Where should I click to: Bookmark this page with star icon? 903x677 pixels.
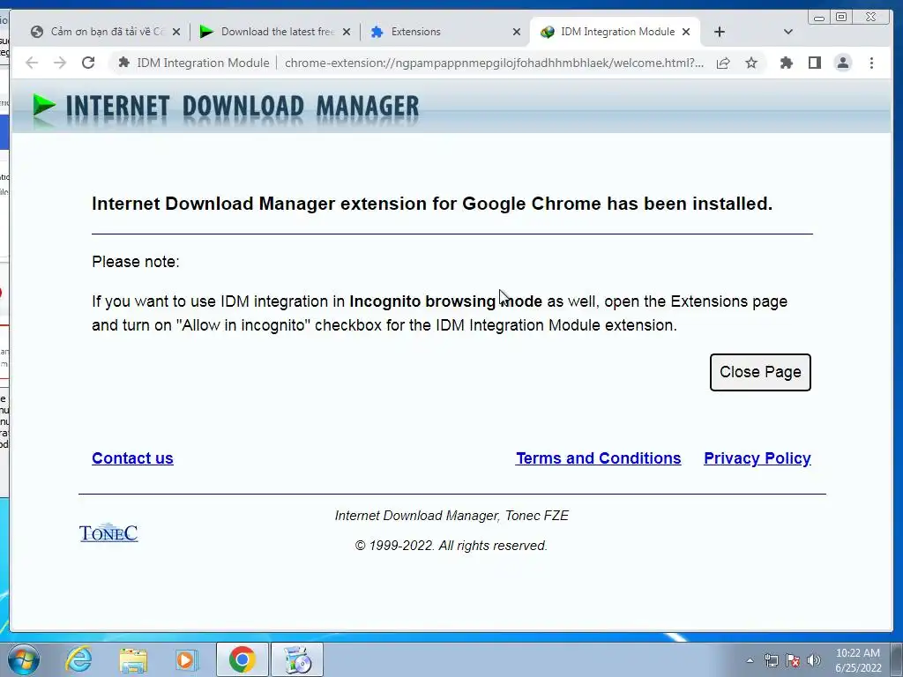click(x=751, y=63)
